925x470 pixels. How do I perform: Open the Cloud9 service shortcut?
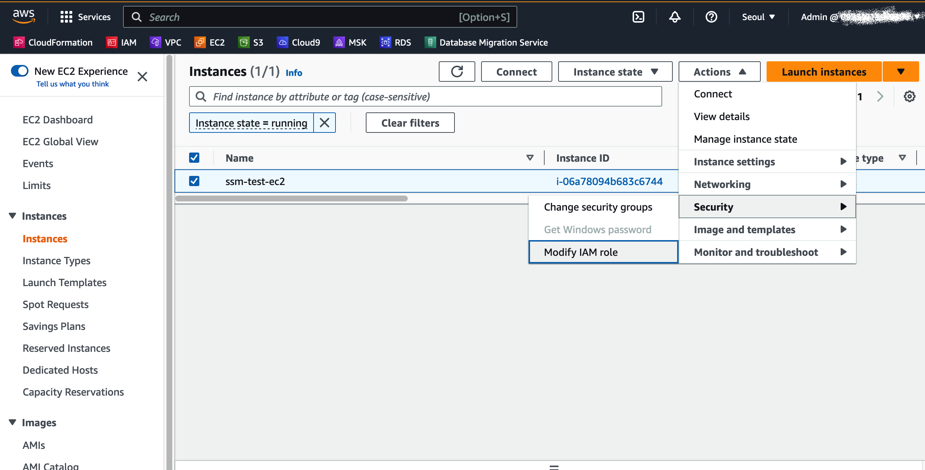click(298, 43)
